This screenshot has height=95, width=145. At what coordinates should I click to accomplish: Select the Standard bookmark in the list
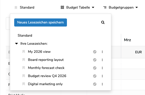25,35
